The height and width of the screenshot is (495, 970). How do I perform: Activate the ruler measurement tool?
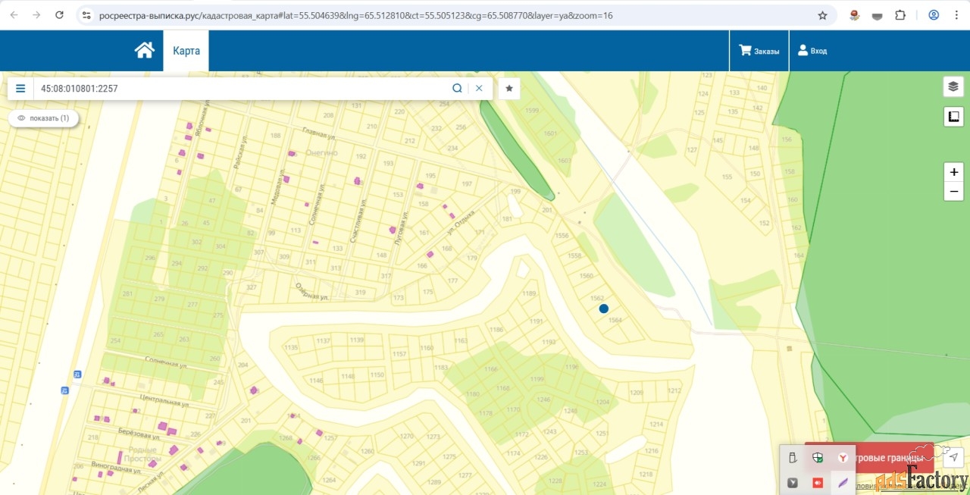953,117
